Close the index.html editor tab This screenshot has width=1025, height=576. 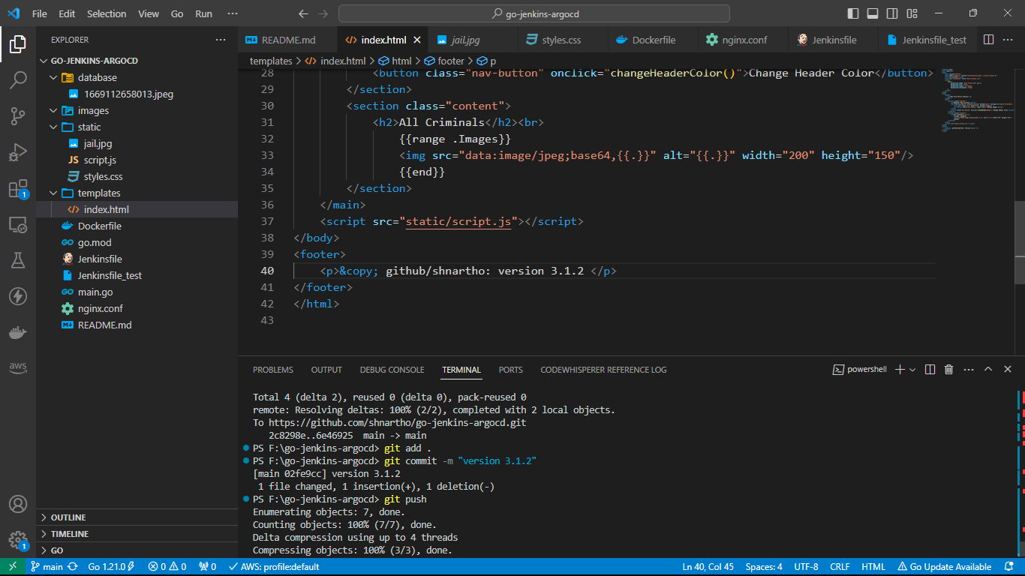[x=417, y=40]
